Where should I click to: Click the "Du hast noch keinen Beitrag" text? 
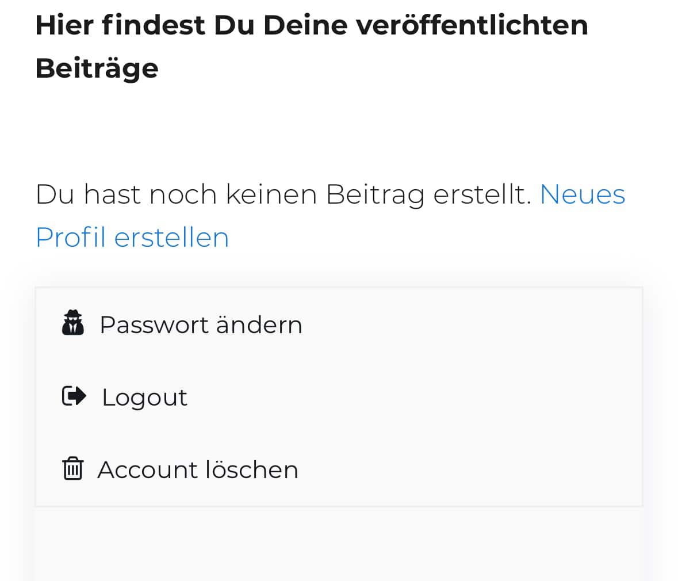(230, 194)
